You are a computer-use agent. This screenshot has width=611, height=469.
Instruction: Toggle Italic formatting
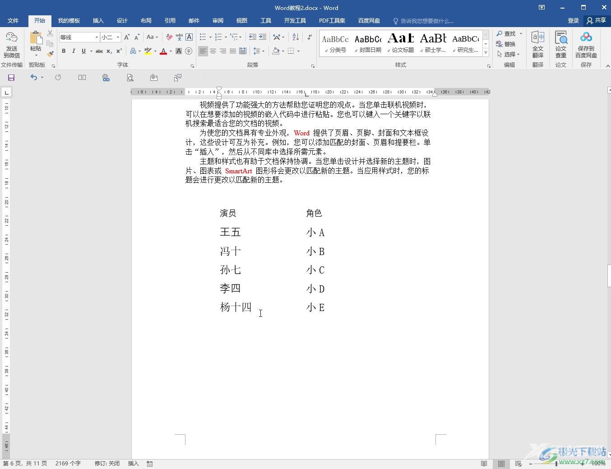(x=74, y=51)
